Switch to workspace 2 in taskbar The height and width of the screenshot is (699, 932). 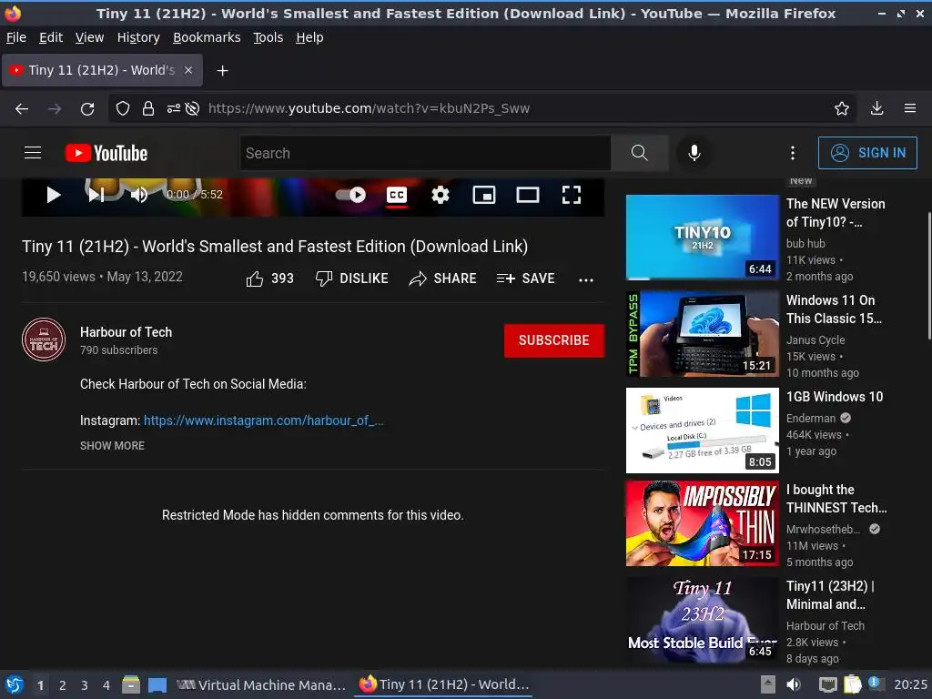pos(63,685)
